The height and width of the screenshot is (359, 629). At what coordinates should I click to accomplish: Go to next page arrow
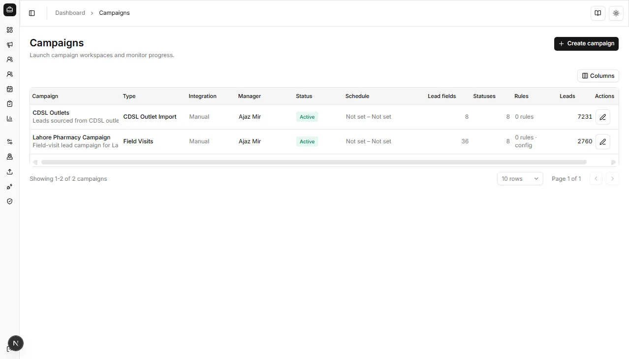point(612,179)
